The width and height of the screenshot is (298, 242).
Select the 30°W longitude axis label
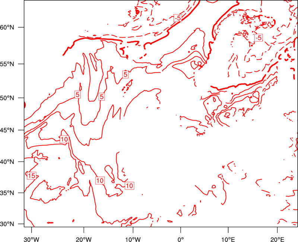pos(32,239)
